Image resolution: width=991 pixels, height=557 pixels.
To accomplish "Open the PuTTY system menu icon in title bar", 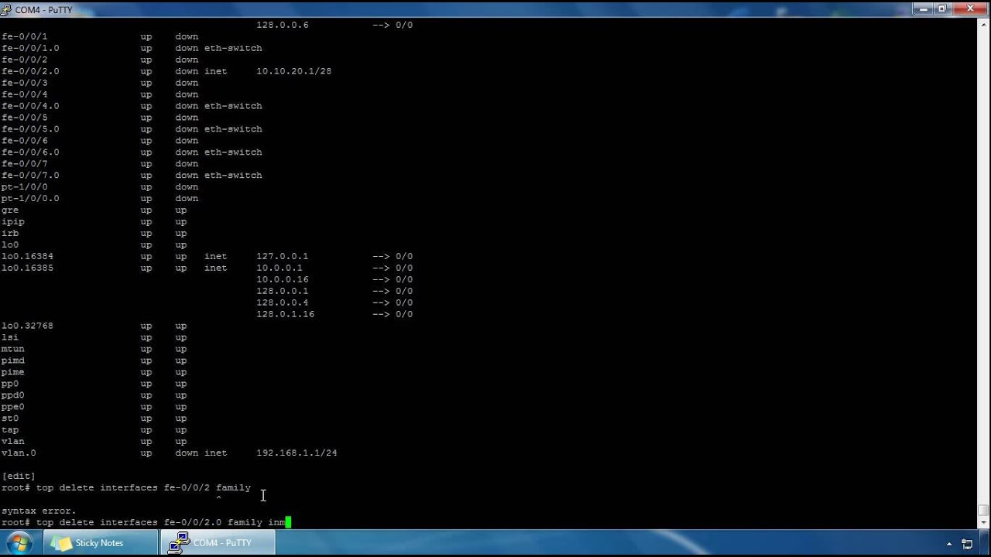I will [x=7, y=9].
